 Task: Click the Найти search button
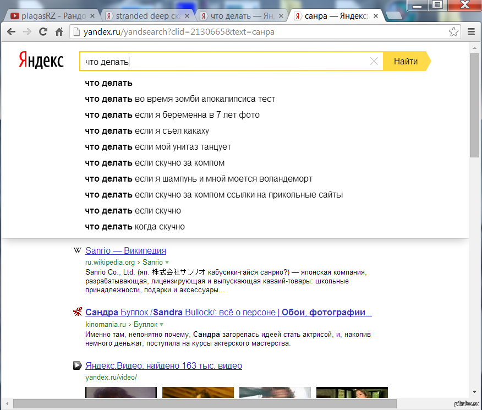pyautogui.click(x=406, y=61)
